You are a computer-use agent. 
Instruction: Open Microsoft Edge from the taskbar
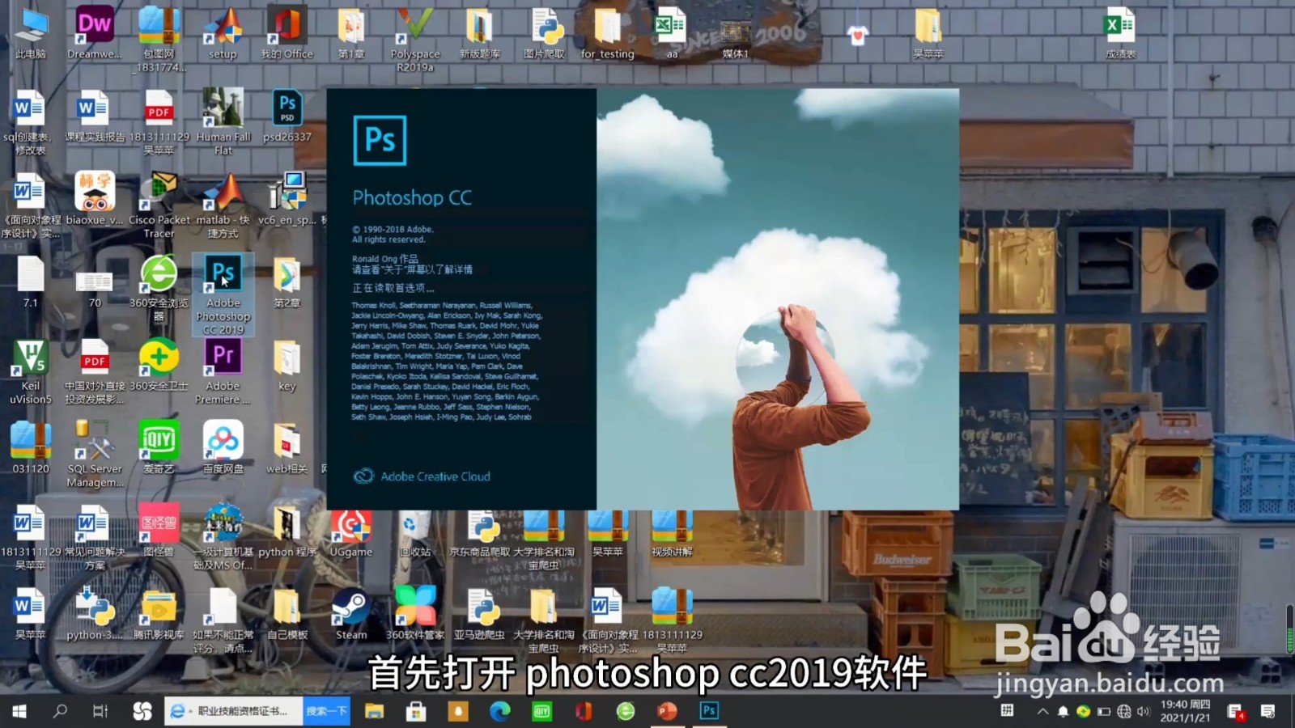(x=500, y=711)
